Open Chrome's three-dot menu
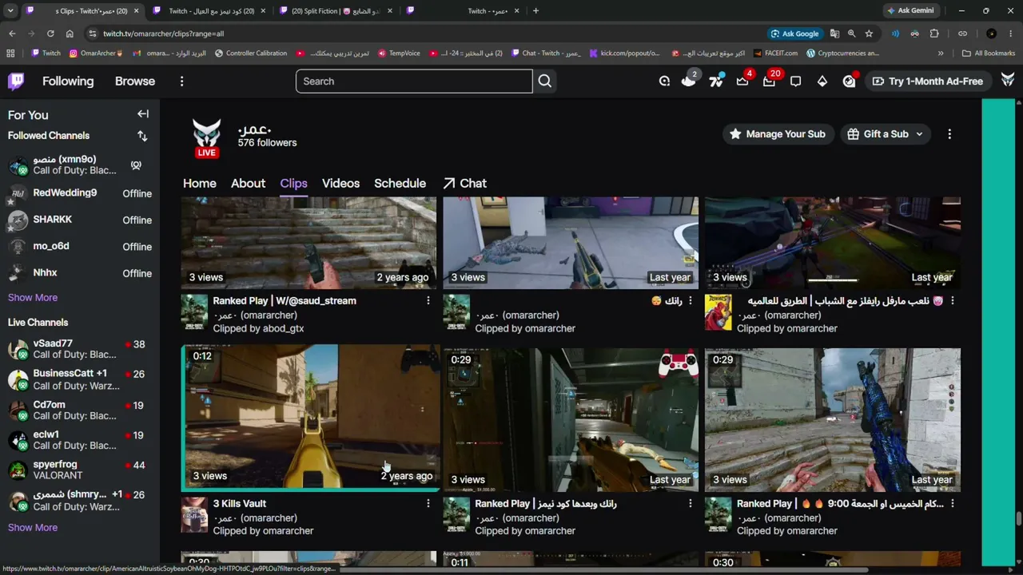Image resolution: width=1023 pixels, height=575 pixels. [1012, 34]
